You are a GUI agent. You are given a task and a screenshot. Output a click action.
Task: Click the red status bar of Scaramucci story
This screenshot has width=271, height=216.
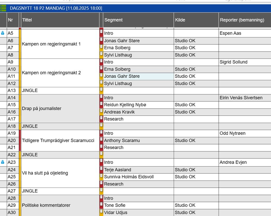click(20, 141)
